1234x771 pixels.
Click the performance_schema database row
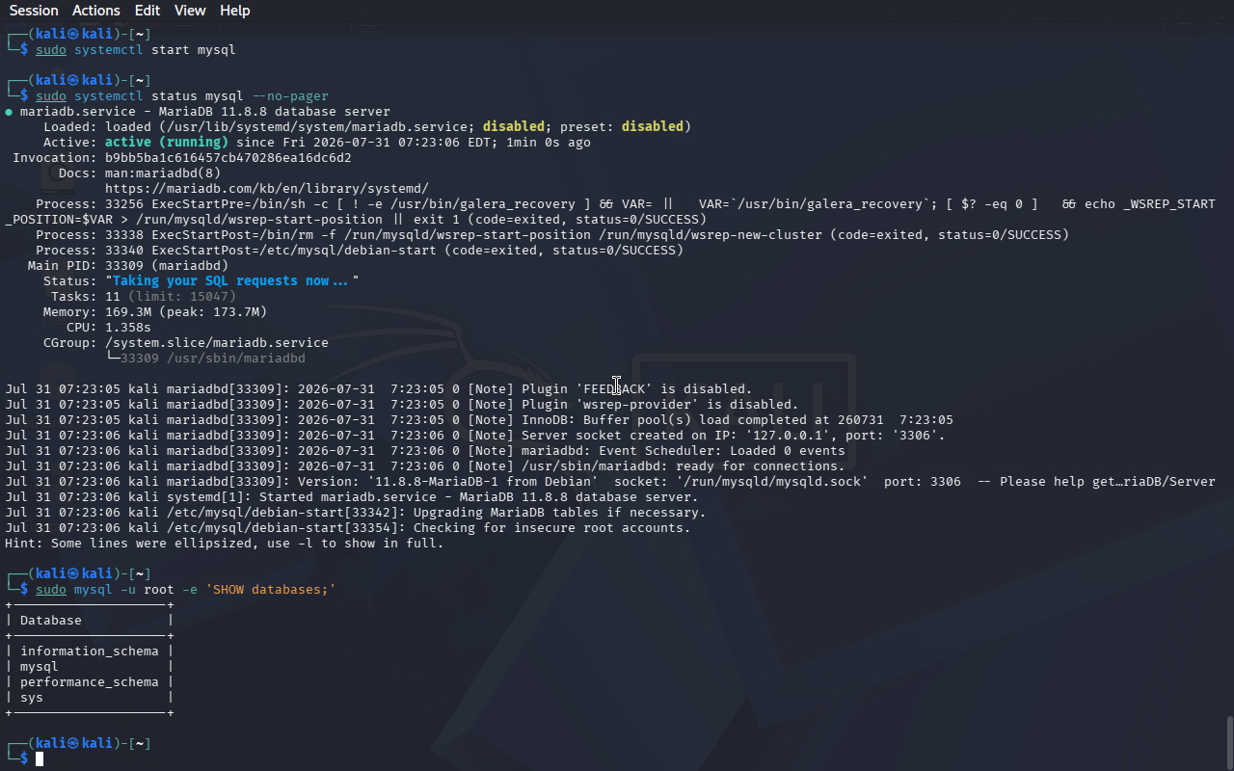click(x=90, y=682)
